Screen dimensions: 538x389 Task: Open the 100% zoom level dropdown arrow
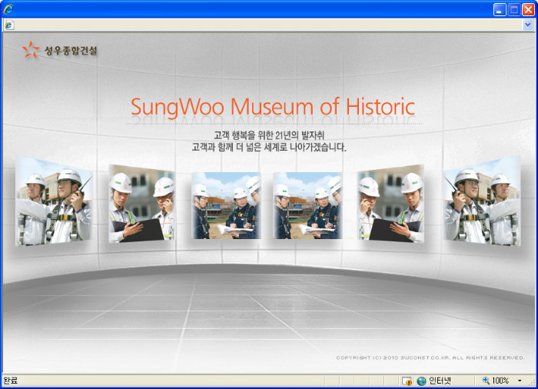click(520, 381)
